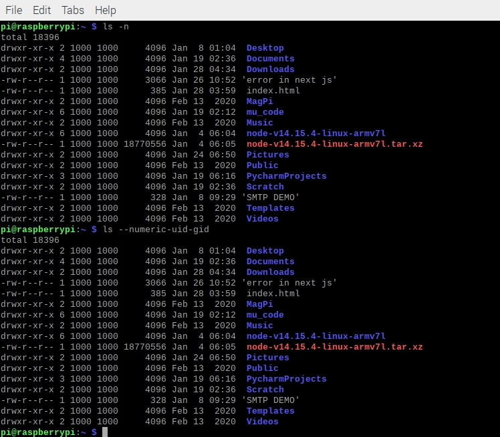
Task: Click 'SMTP DEMO' in the second listing
Action: (x=271, y=400)
